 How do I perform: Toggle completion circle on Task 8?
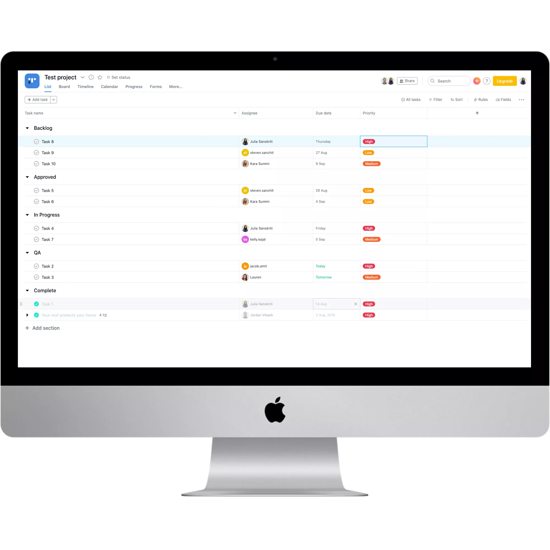click(36, 141)
